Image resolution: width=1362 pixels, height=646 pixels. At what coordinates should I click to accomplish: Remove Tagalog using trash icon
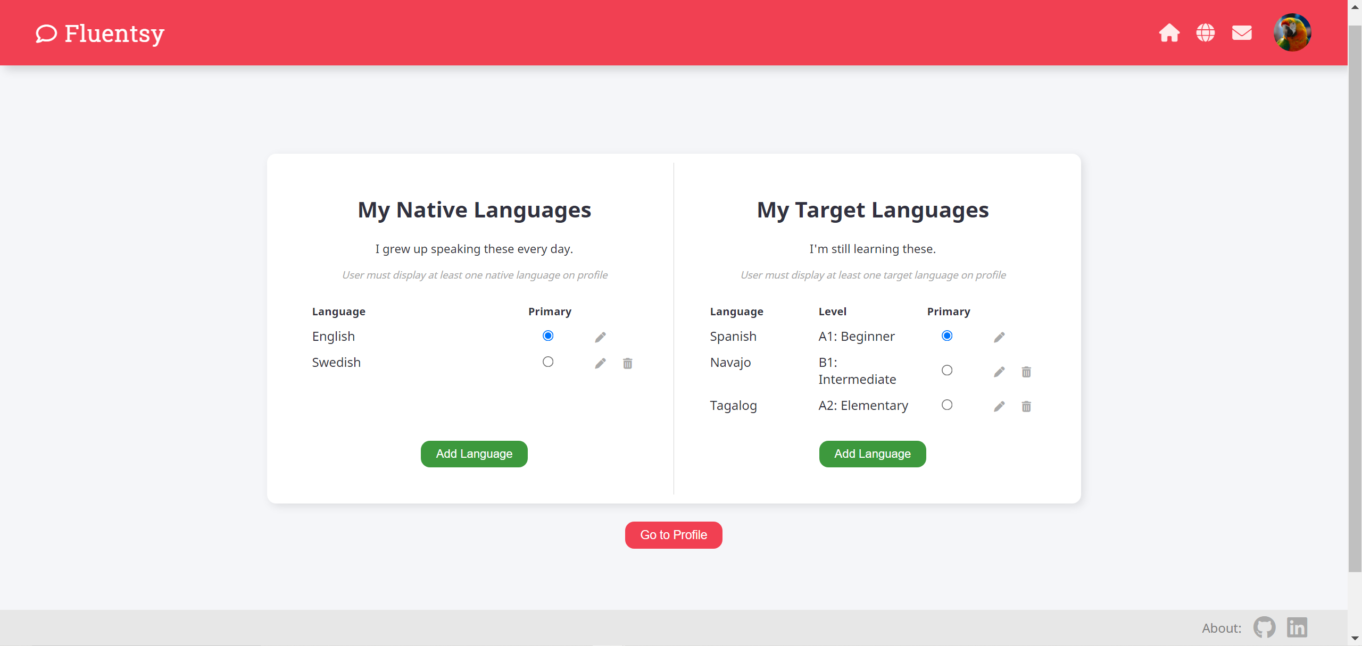pos(1026,406)
